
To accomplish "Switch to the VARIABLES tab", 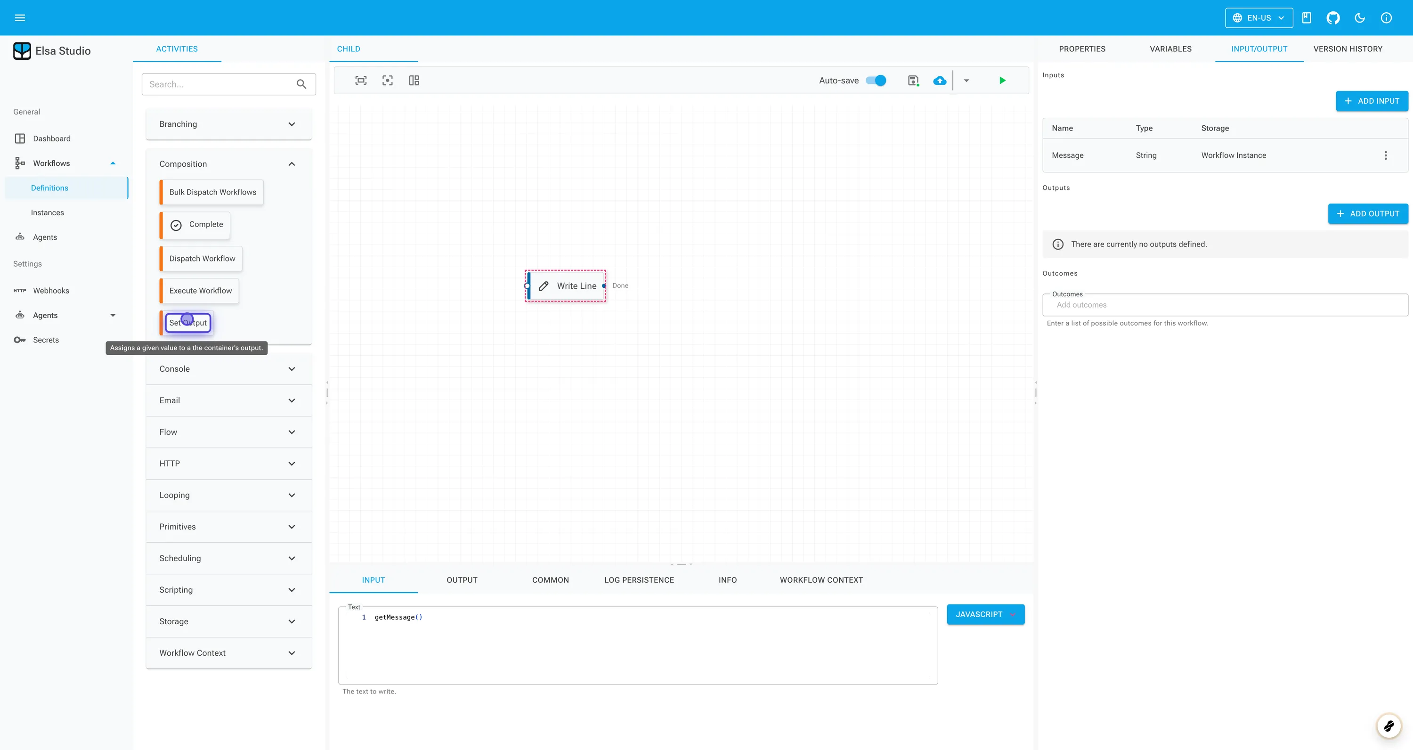I will click(1170, 48).
